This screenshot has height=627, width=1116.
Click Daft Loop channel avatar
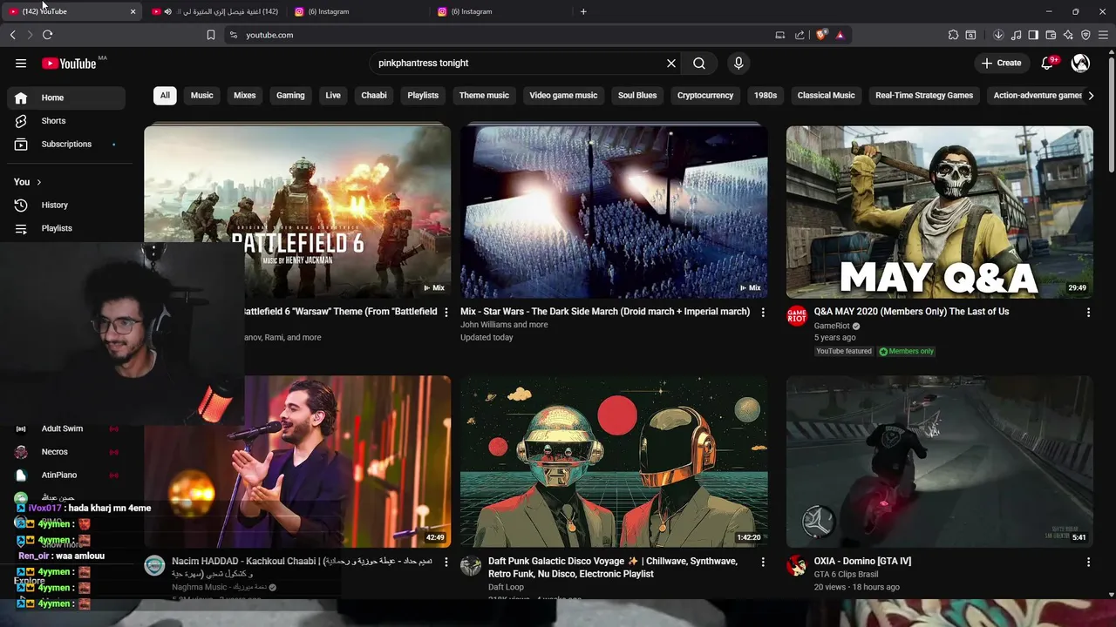point(471,566)
